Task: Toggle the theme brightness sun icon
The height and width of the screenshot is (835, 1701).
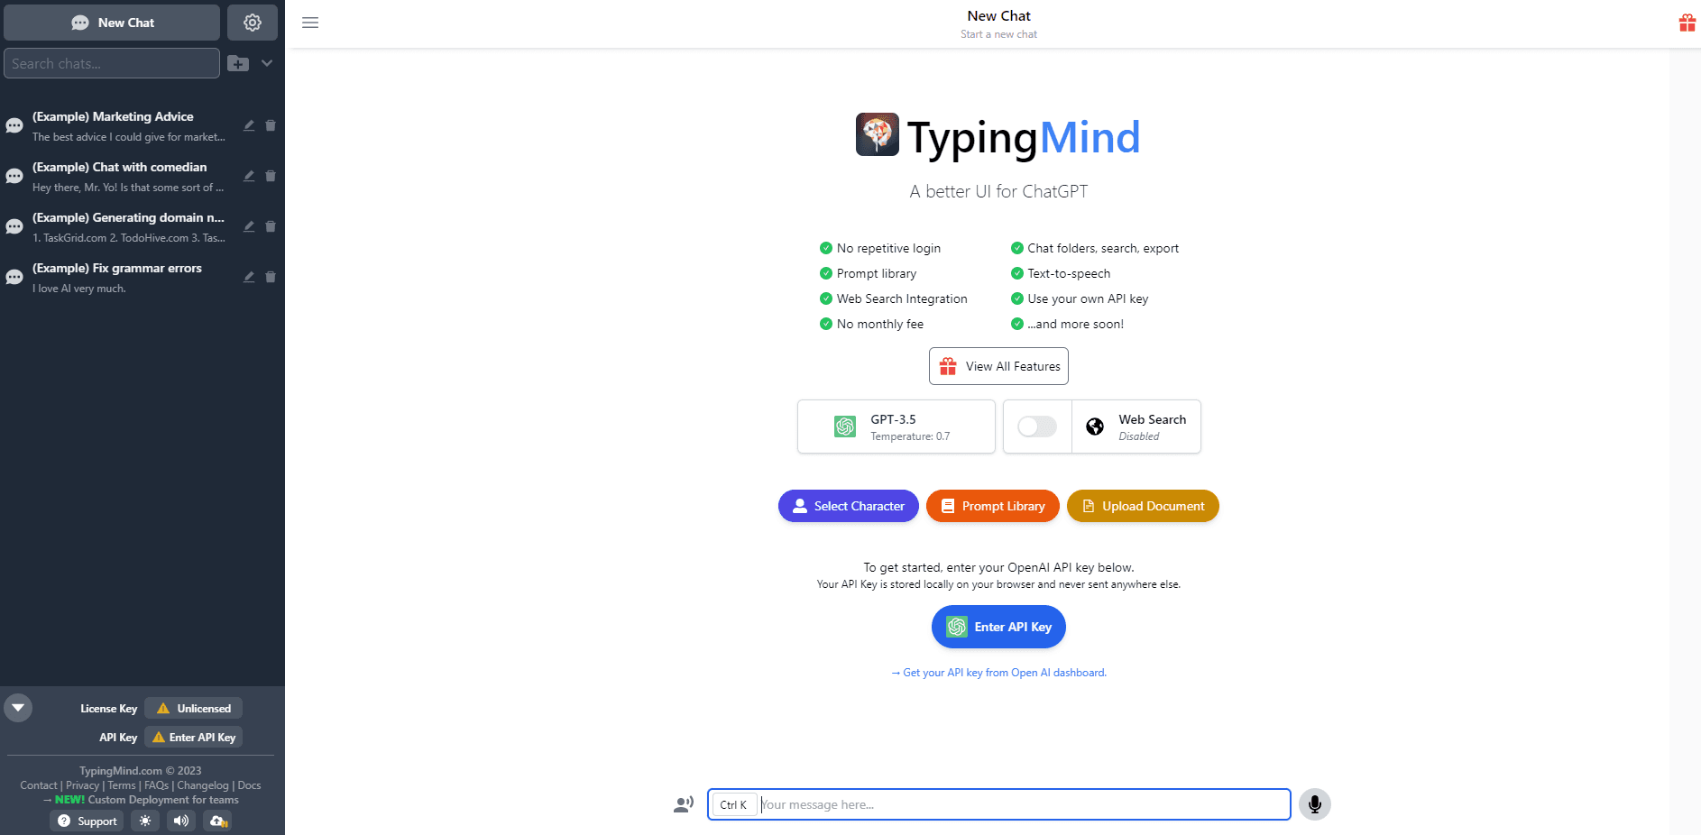Action: pyautogui.click(x=144, y=821)
